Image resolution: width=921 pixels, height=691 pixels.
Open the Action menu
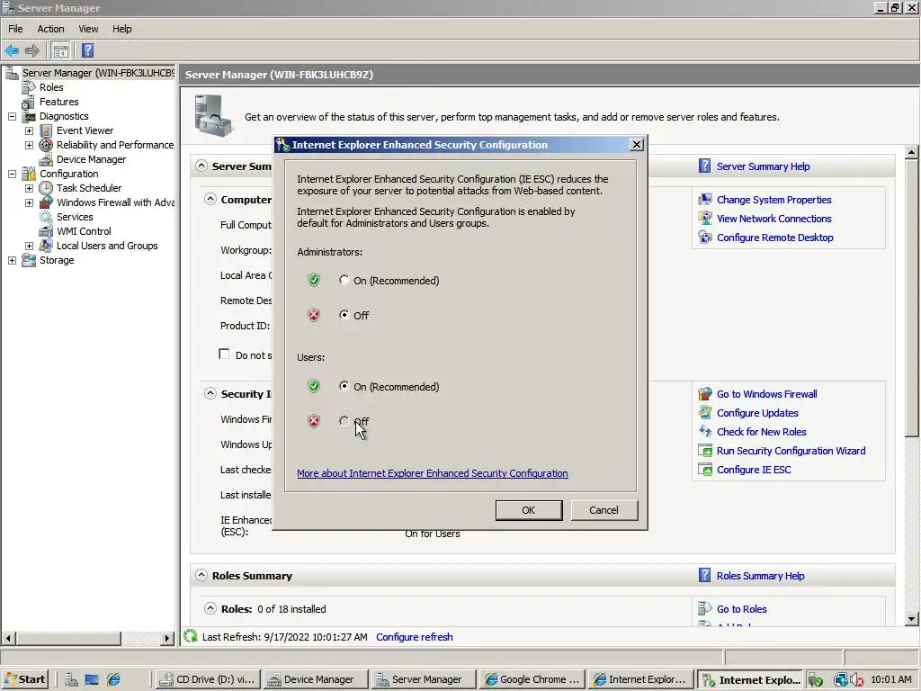click(50, 29)
